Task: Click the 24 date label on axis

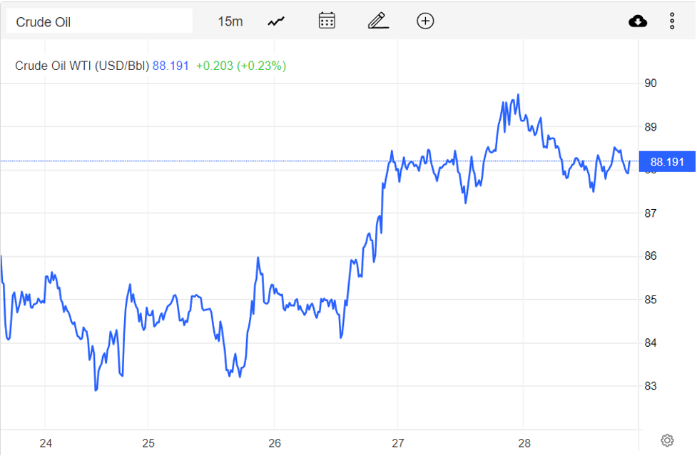Action: pos(46,443)
